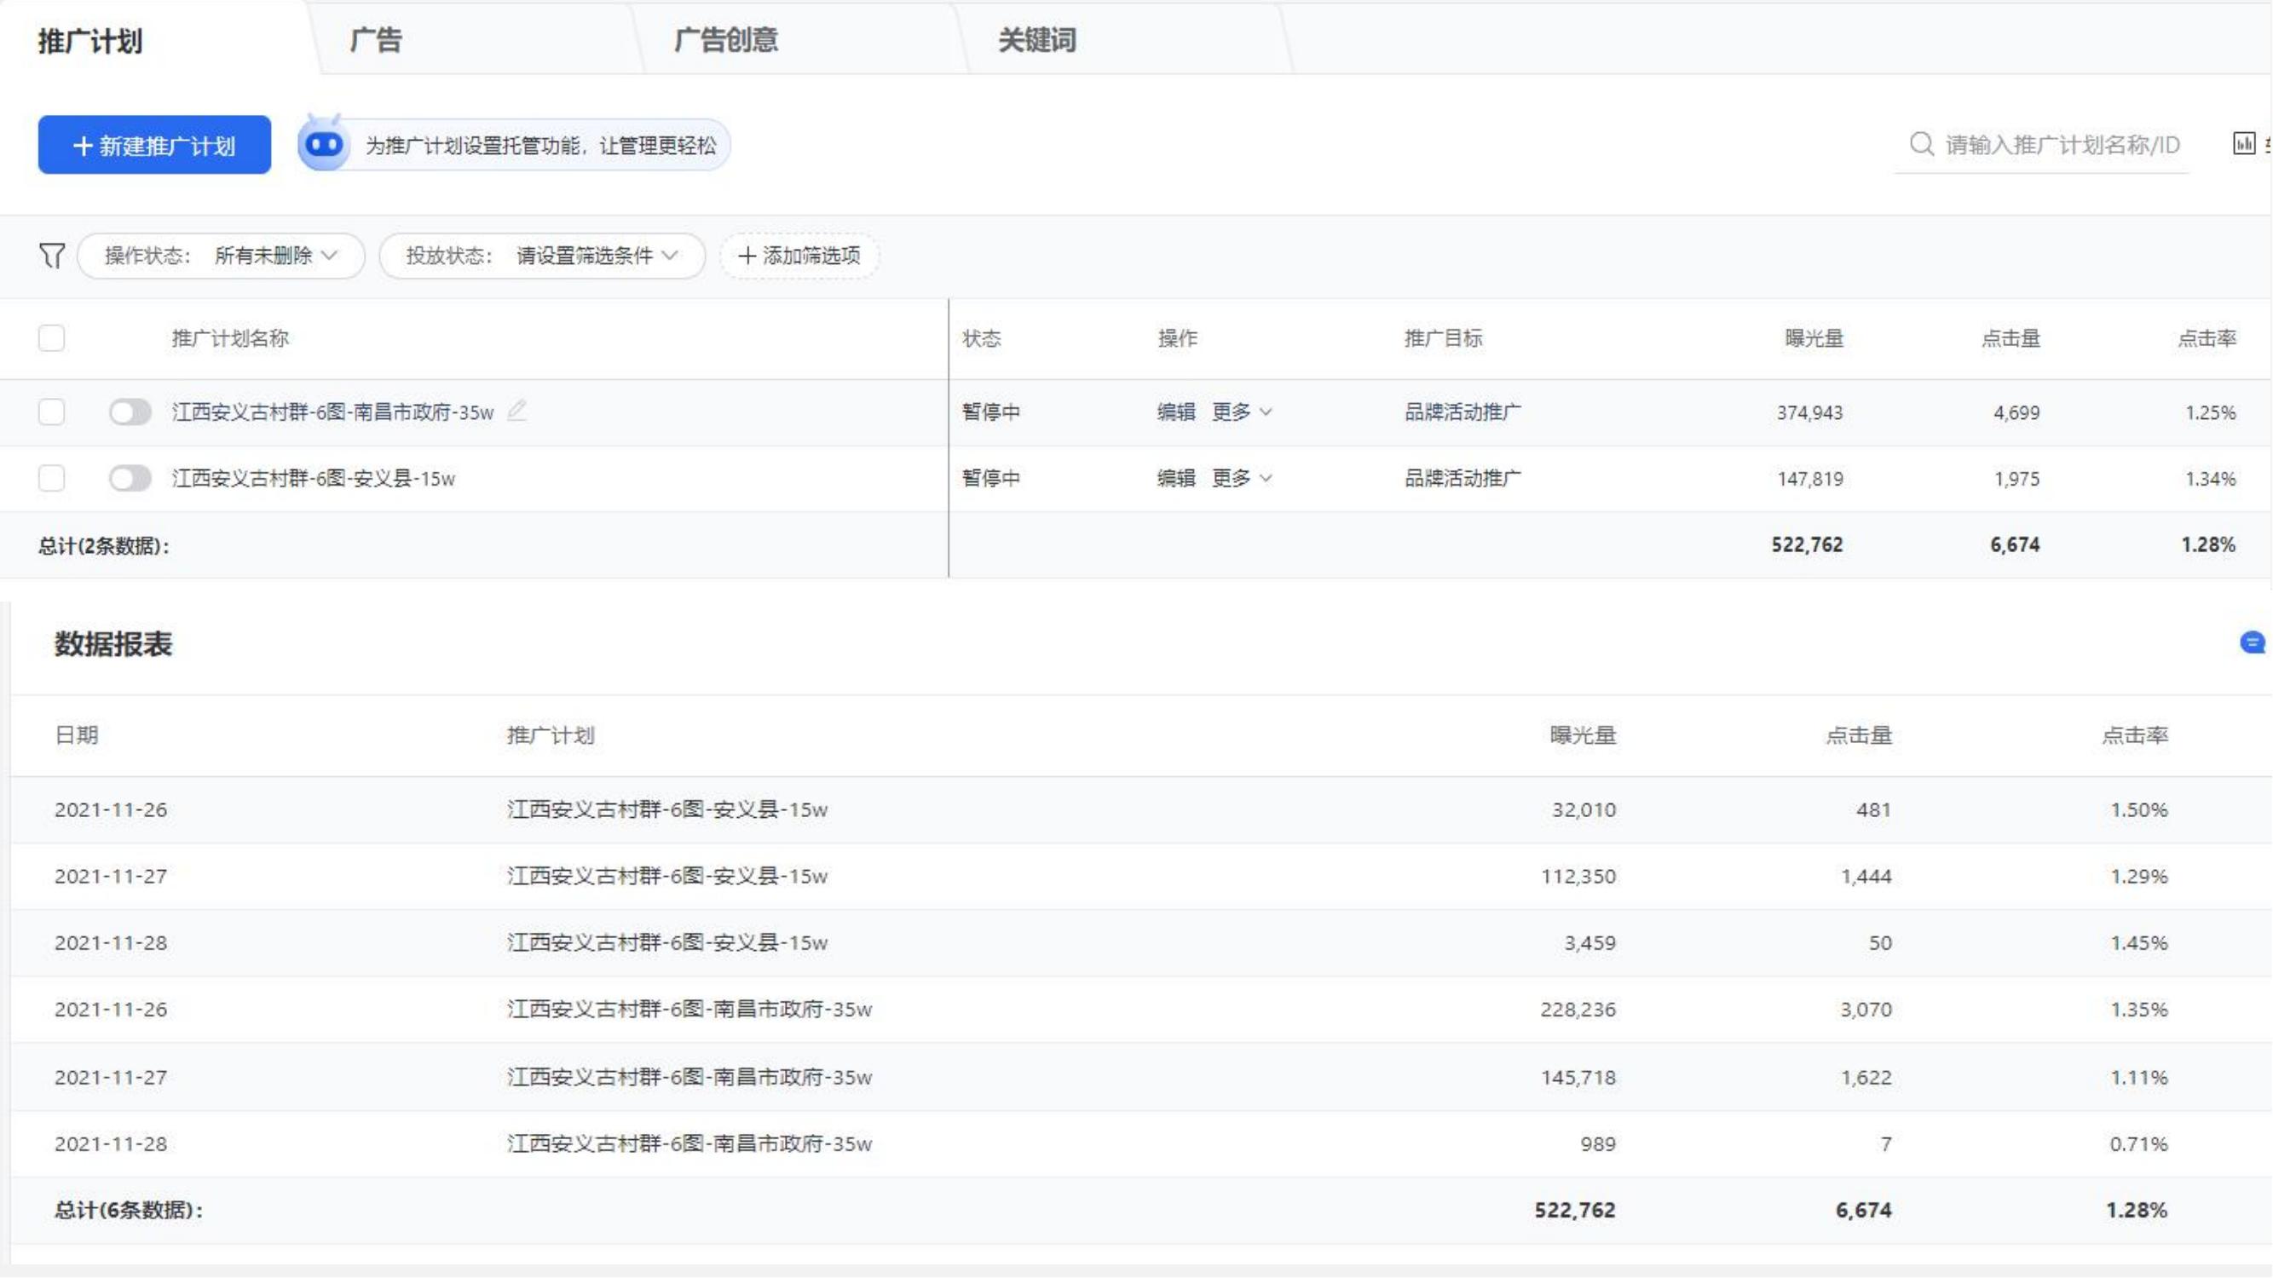Click the 日期 header in 数据报表
The width and height of the screenshot is (2273, 1278).
pyautogui.click(x=77, y=734)
